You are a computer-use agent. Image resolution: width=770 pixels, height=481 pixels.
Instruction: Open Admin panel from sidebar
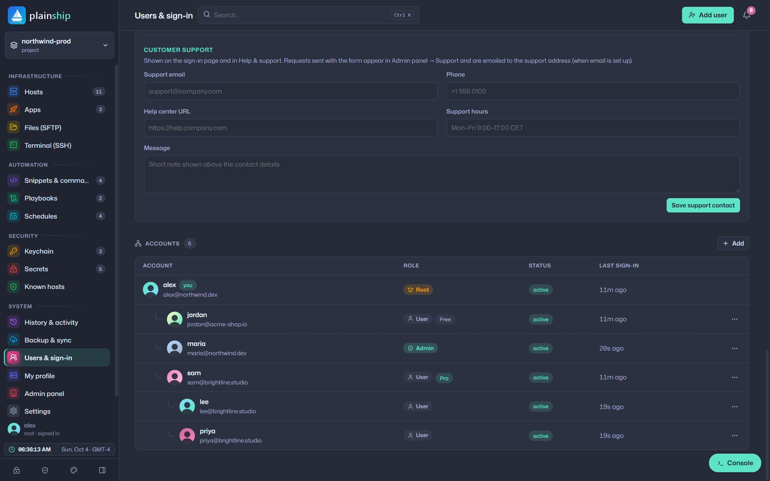point(57,394)
